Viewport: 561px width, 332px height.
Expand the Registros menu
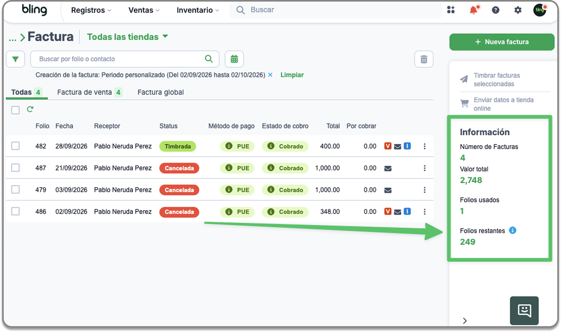point(91,10)
